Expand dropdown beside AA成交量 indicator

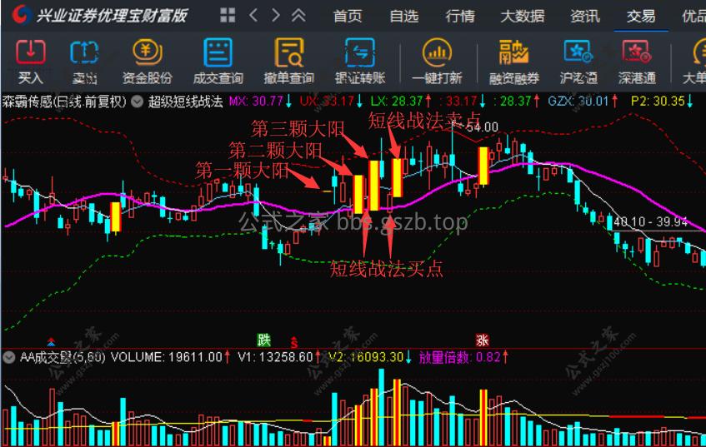[8, 357]
